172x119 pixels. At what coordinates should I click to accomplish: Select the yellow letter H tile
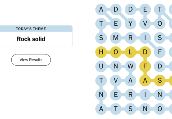tap(101, 52)
